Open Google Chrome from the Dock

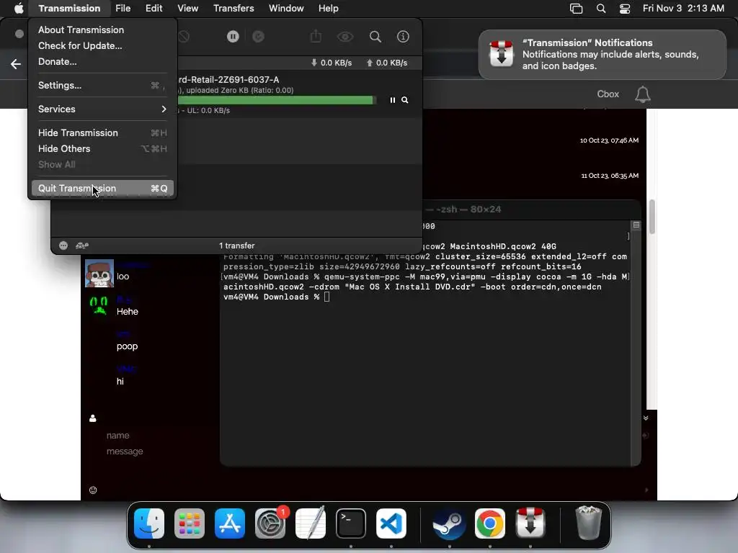click(489, 523)
